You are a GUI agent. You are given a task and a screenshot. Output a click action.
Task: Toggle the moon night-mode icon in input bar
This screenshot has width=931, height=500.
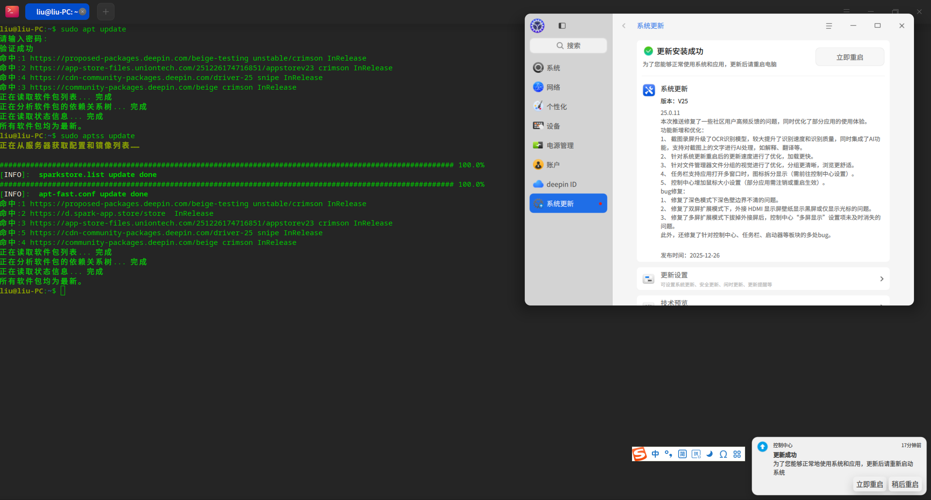pyautogui.click(x=710, y=454)
